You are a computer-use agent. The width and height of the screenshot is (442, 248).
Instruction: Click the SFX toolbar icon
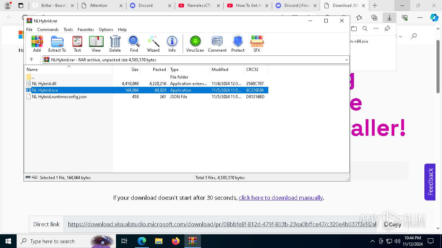[257, 44]
